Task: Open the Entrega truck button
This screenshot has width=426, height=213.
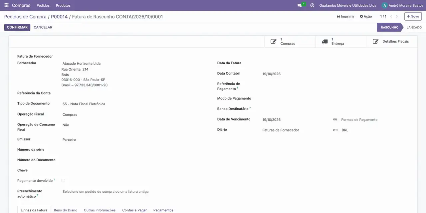Action: [341, 42]
